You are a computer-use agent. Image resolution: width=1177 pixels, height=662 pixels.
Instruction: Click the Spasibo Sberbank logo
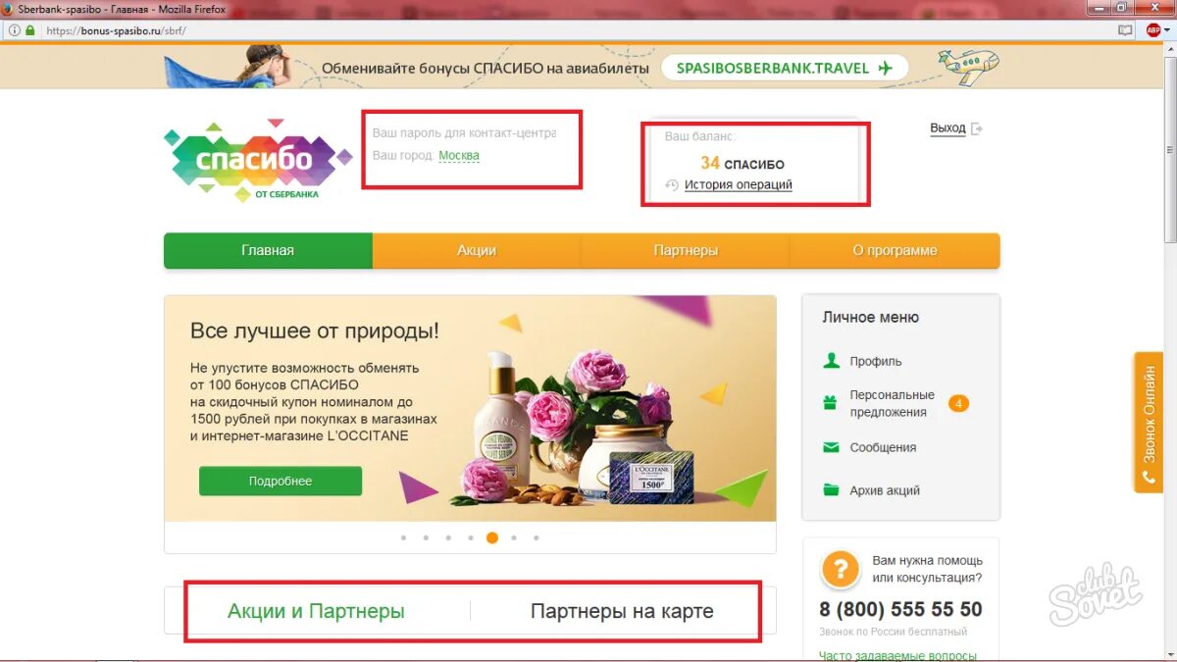258,161
